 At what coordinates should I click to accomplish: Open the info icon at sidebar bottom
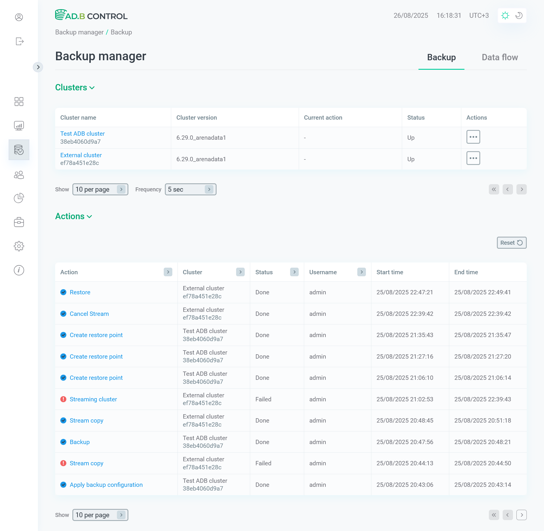19,270
